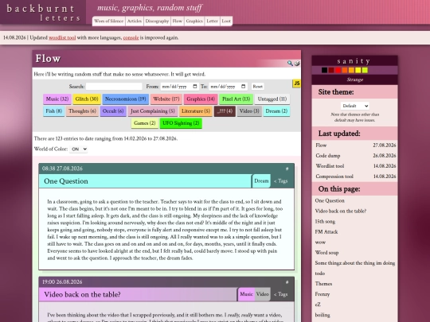Open the World of Color ON dropdown
Image resolution: width=430 pixels, height=322 pixels.
pyautogui.click(x=78, y=149)
